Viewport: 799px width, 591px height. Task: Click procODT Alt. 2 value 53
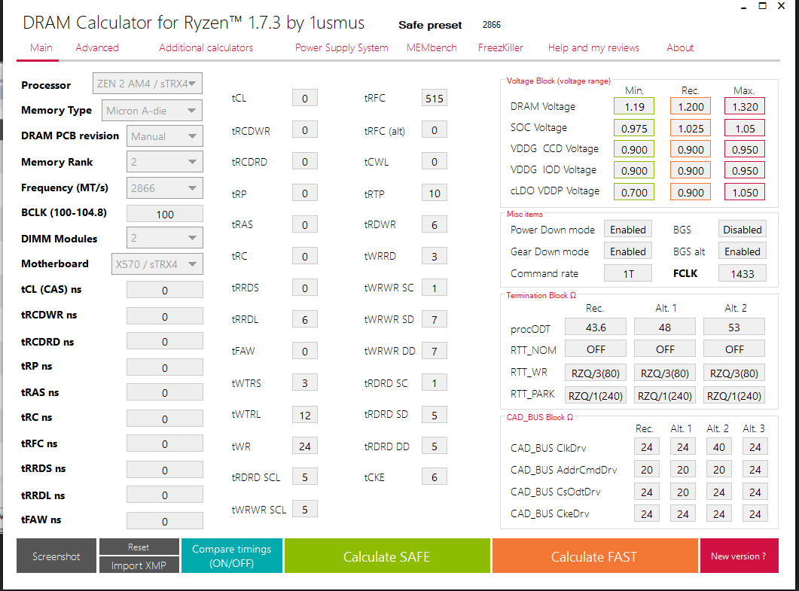pyautogui.click(x=734, y=327)
